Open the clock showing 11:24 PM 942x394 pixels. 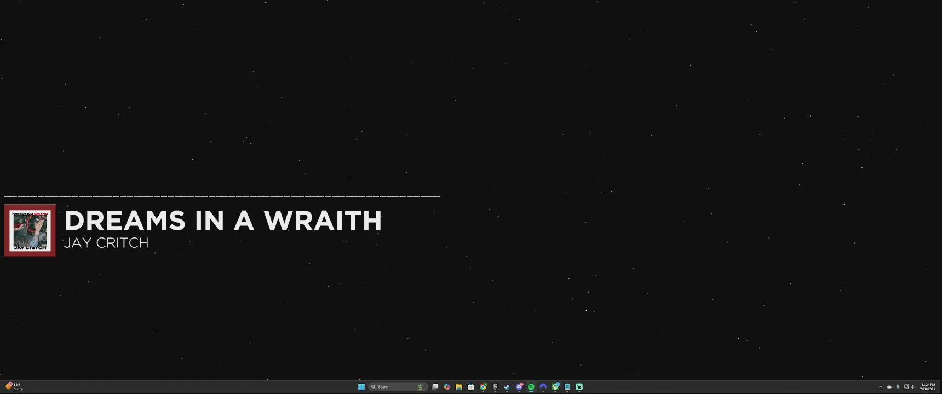click(928, 387)
